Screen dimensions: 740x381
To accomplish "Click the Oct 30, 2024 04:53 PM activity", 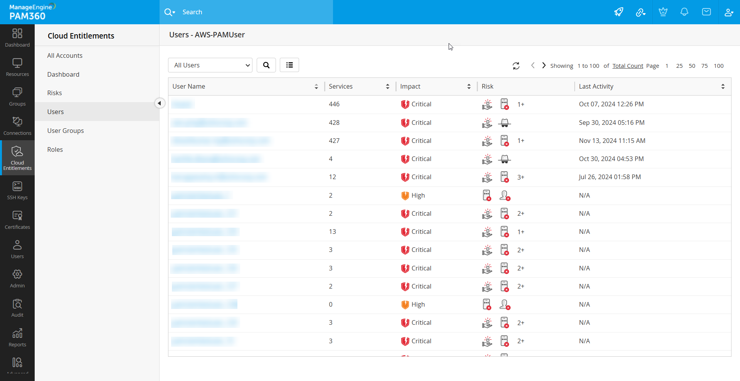I will [611, 159].
